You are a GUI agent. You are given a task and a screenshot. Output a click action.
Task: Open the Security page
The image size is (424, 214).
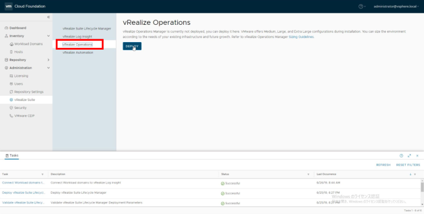pos(20,108)
